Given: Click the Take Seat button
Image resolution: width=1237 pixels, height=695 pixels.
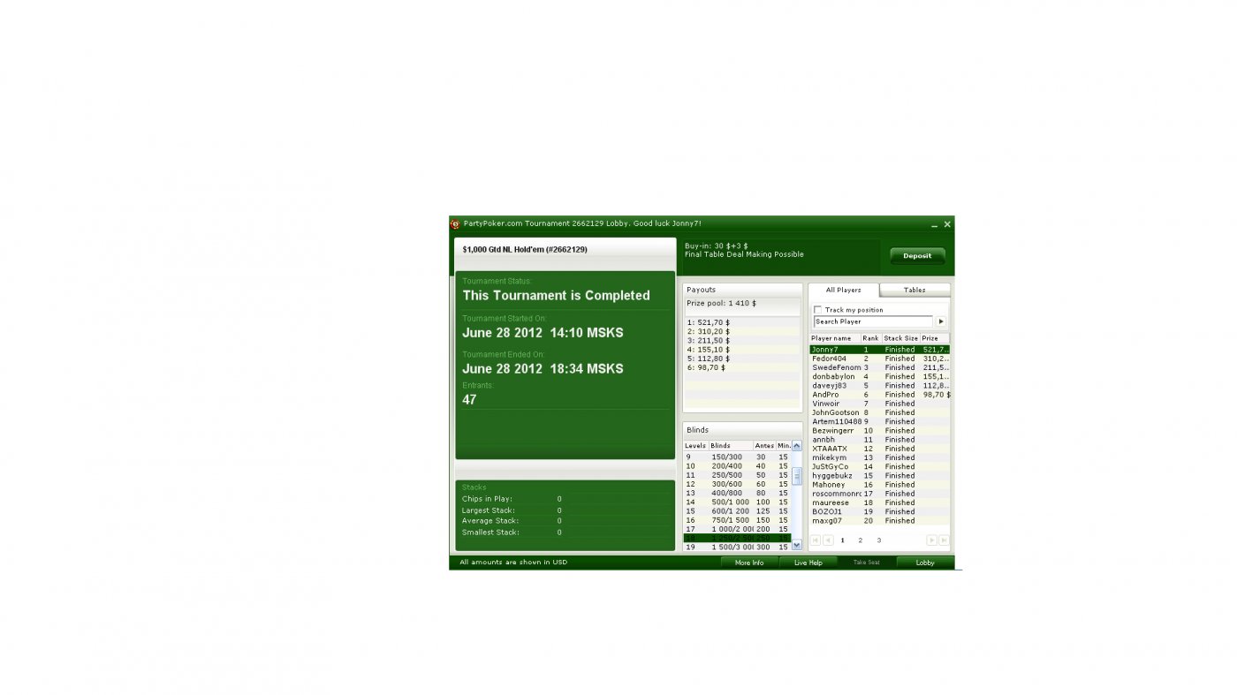Looking at the screenshot, I should (x=867, y=563).
